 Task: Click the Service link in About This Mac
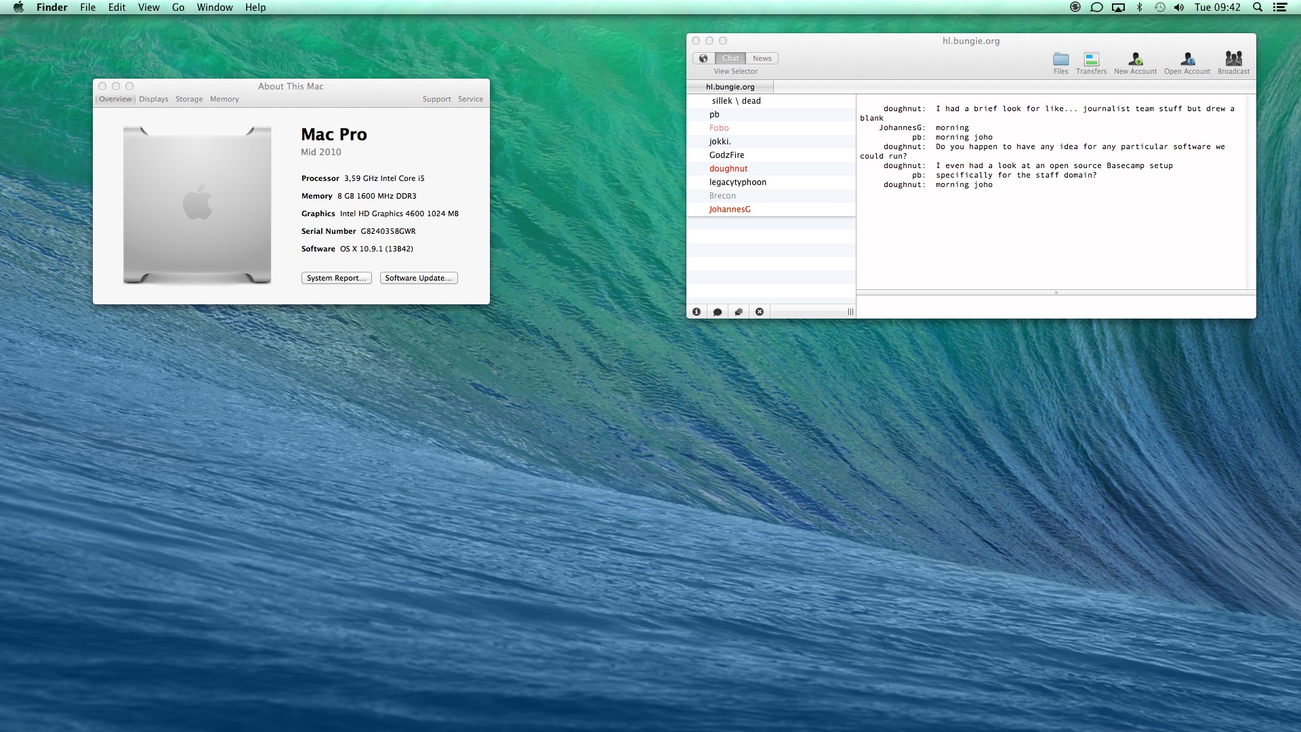[470, 99]
